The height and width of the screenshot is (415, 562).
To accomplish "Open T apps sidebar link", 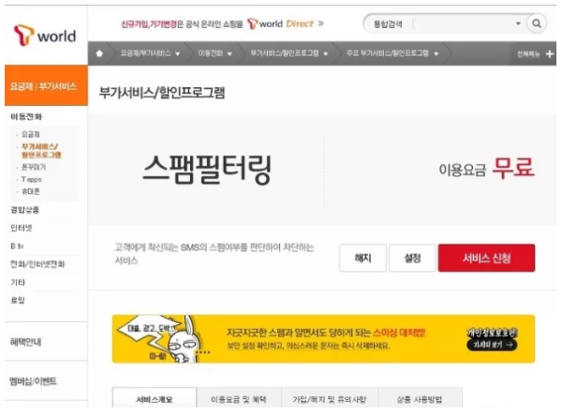I will pos(32,179).
